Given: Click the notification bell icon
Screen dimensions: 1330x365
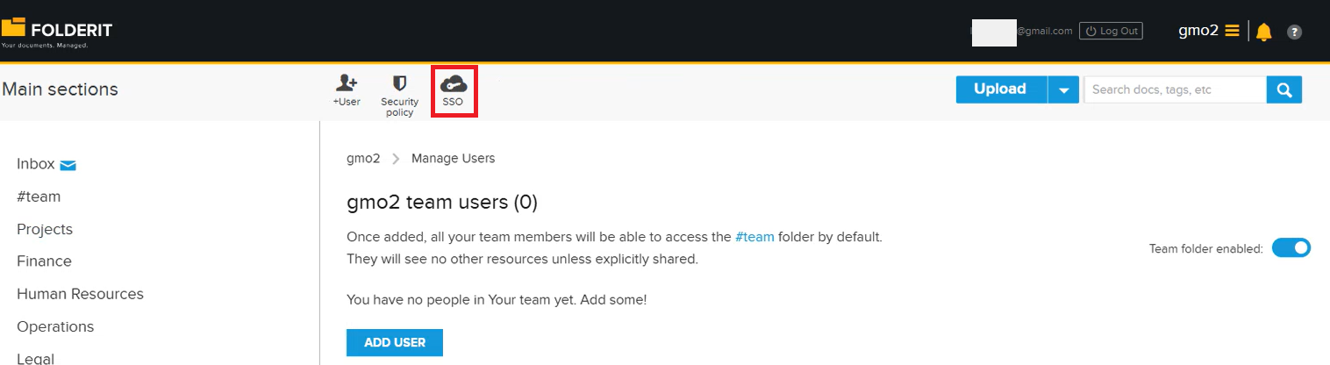Looking at the screenshot, I should pos(1263,32).
